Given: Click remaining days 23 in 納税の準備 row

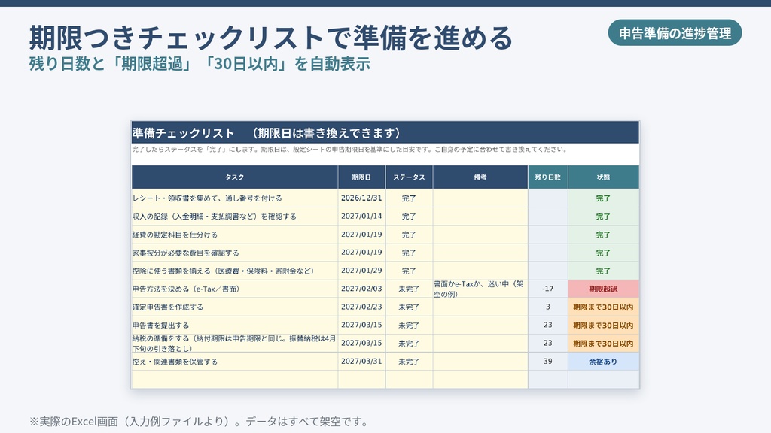Looking at the screenshot, I should 548,343.
